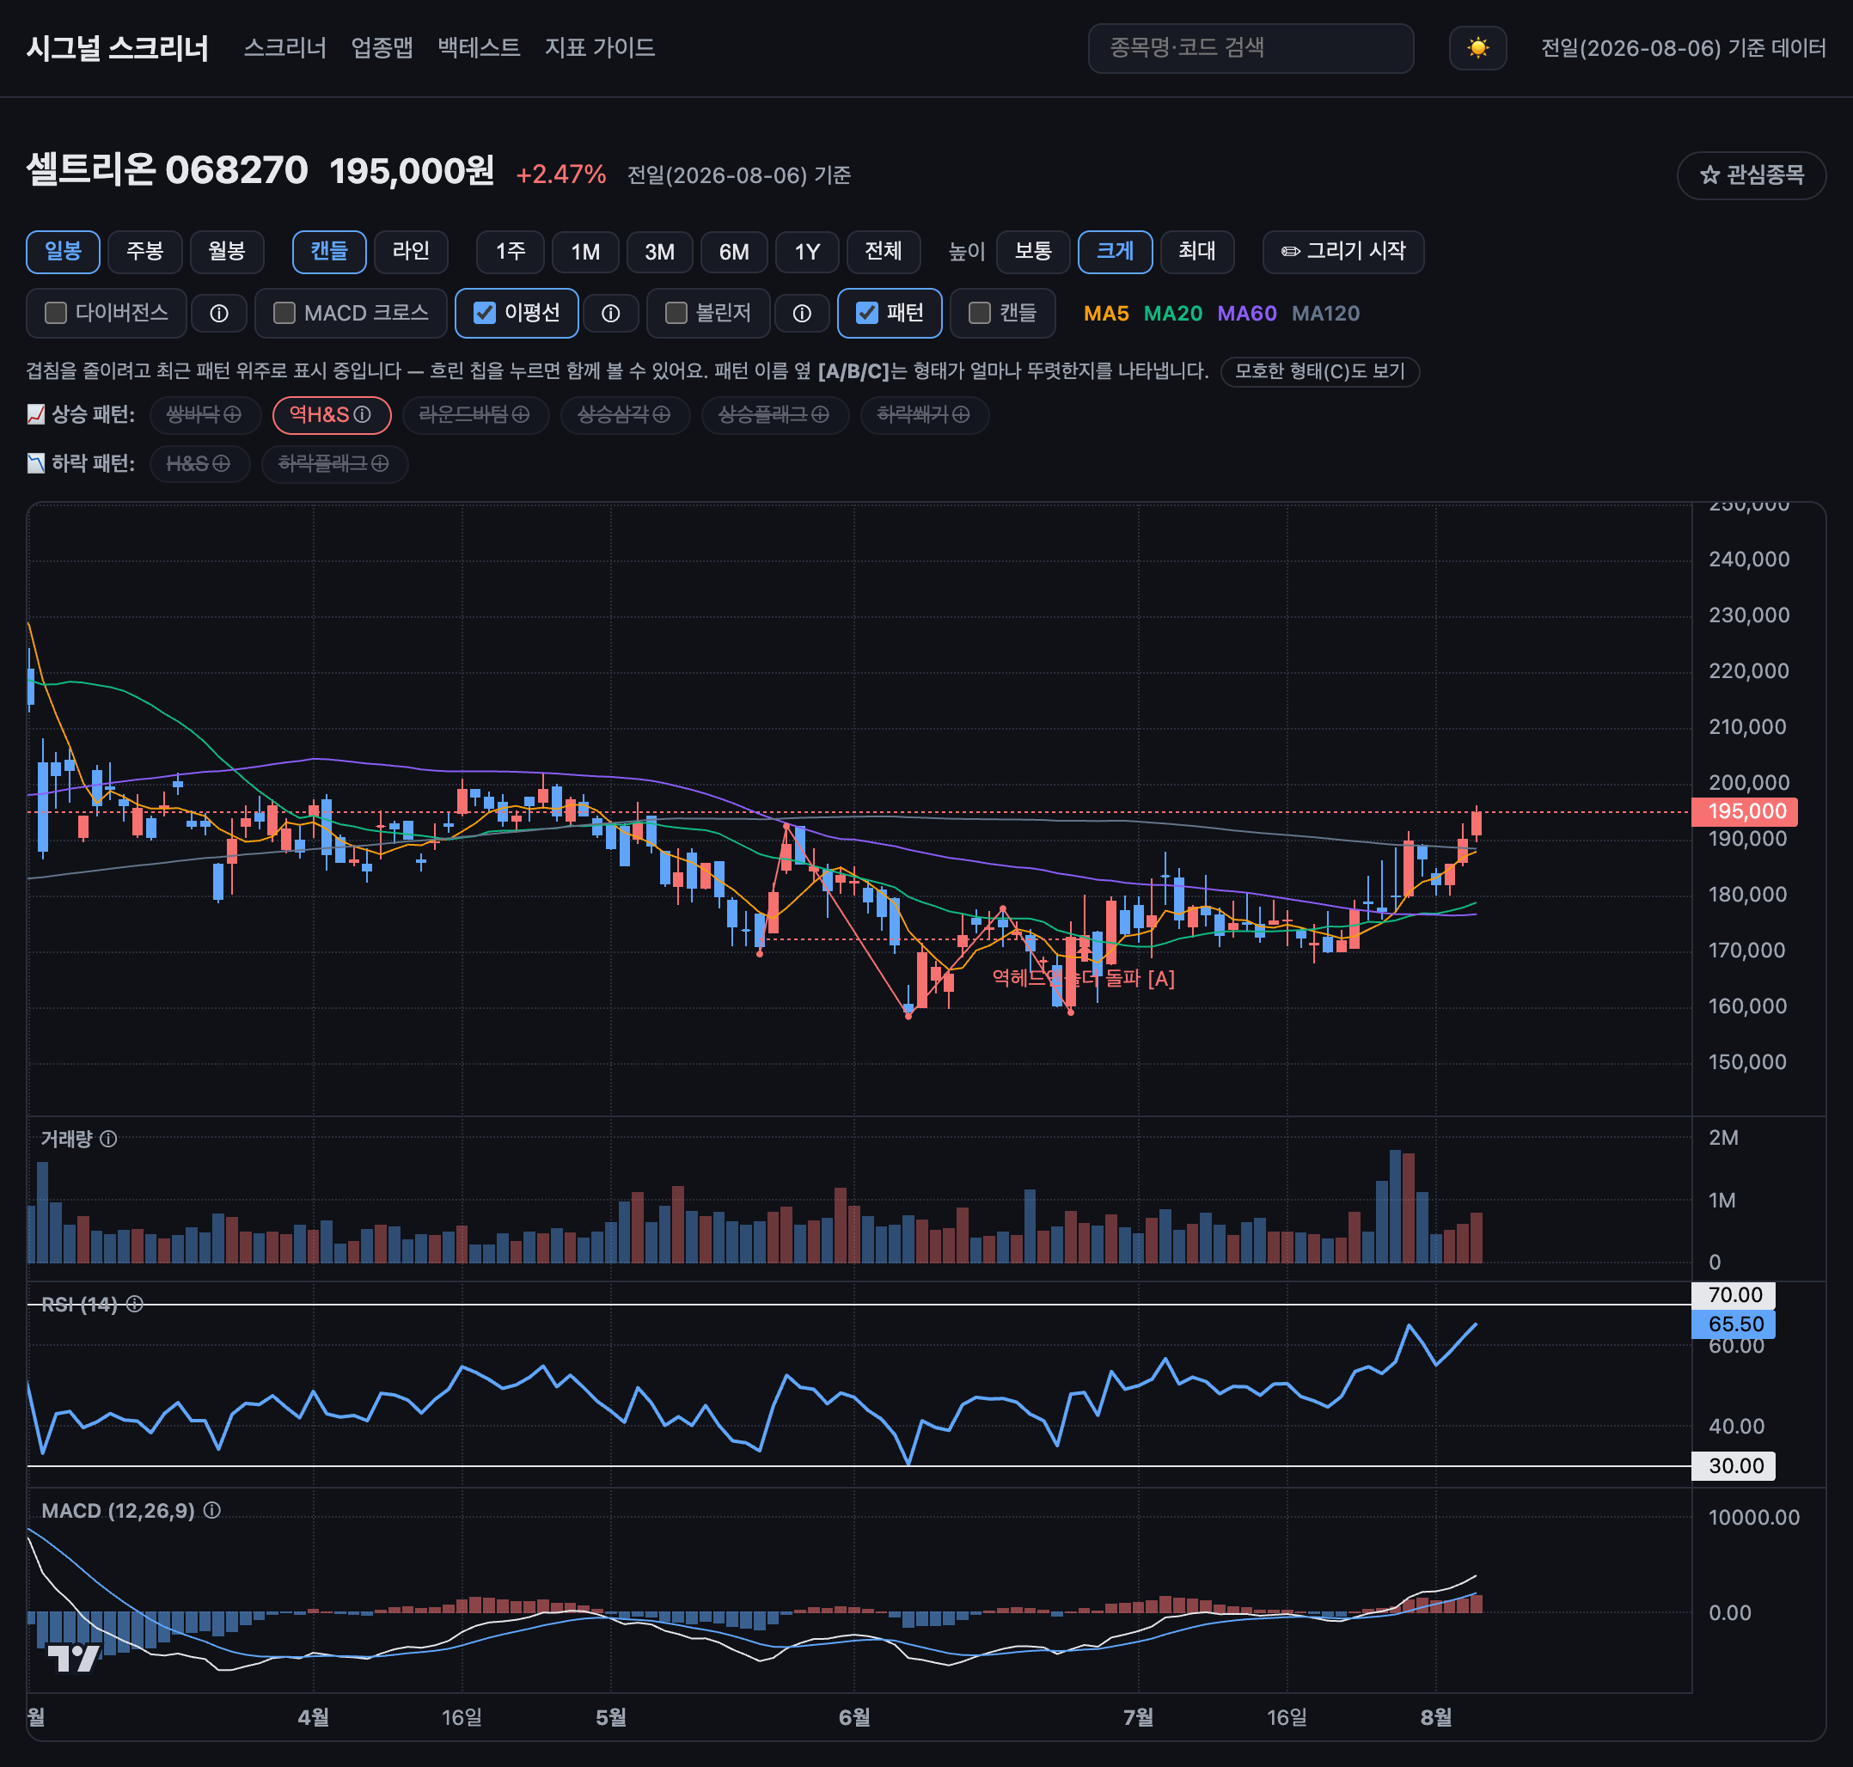The height and width of the screenshot is (1767, 1853).
Task: Set chart height to 보통
Action: pyautogui.click(x=1033, y=252)
